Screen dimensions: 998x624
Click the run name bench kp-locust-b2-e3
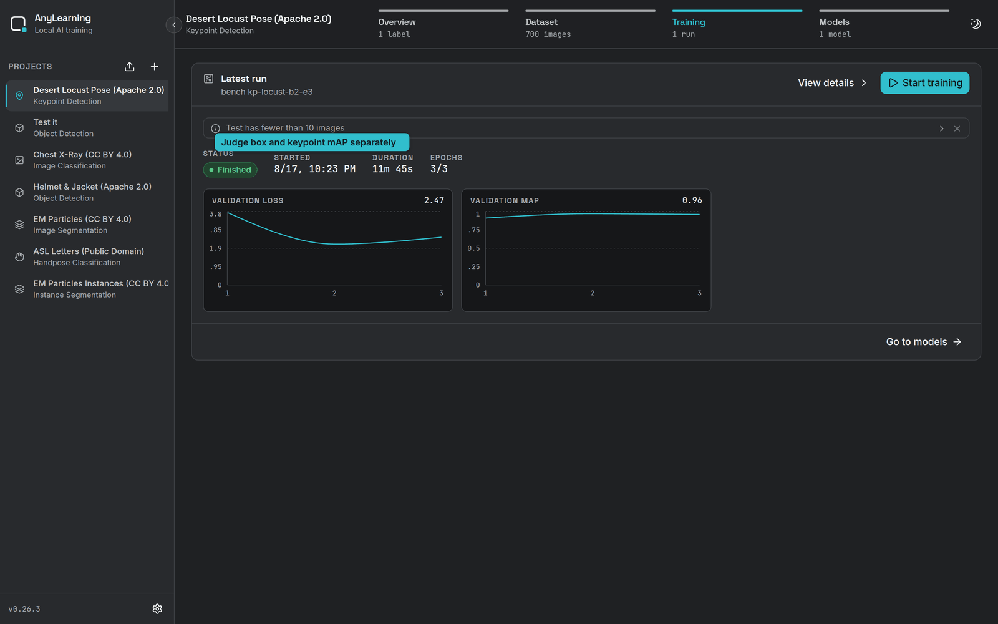(x=267, y=92)
